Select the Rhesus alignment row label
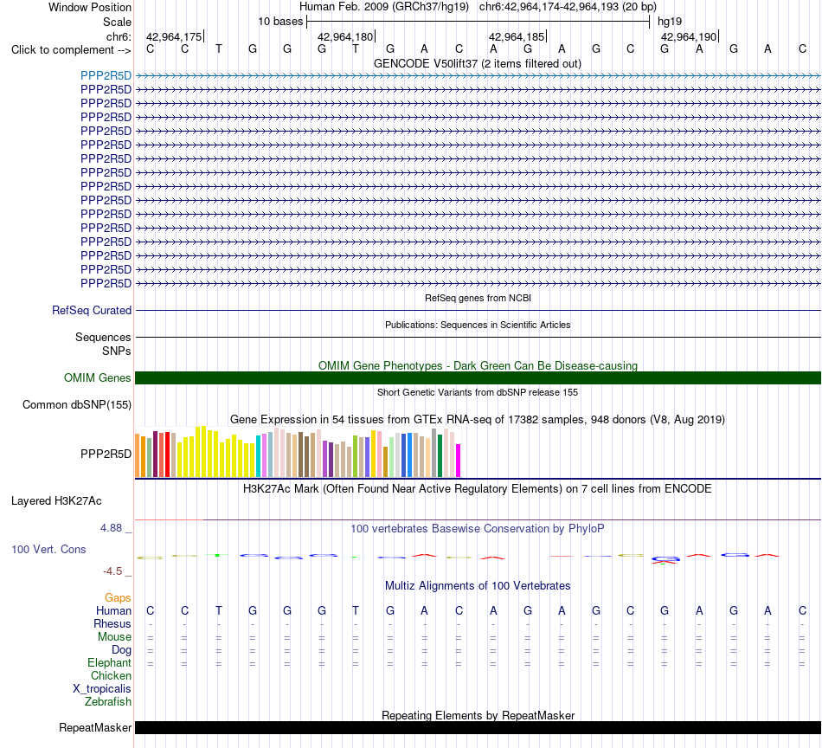 coord(112,623)
